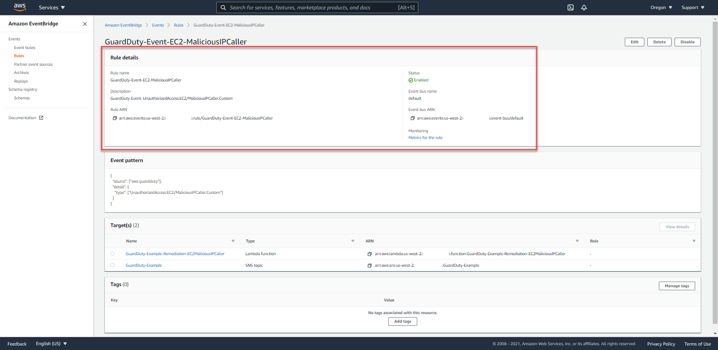Click the Value column header in Tags

click(389, 300)
